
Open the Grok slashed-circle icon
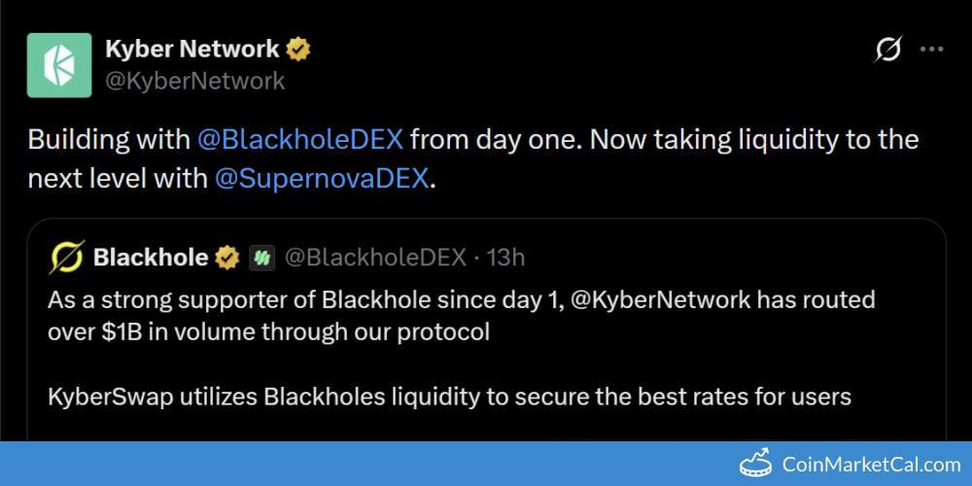888,49
